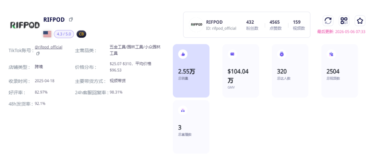
Task: Select the 总达人数 320 card
Action: [290, 71]
